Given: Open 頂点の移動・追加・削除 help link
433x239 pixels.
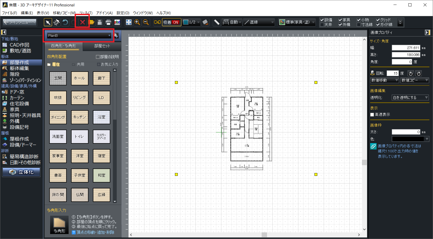Looking at the screenshot, I should (95, 232).
